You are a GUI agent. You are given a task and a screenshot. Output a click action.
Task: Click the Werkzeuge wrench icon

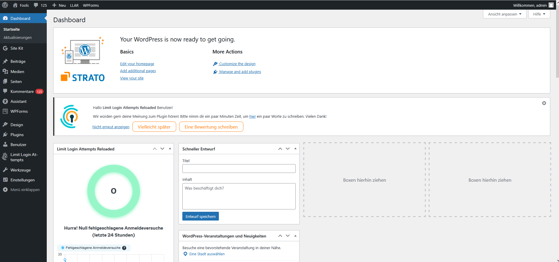5,170
